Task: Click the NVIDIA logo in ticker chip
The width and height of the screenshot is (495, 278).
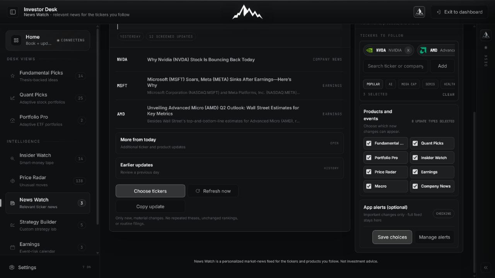Action: 370,50
